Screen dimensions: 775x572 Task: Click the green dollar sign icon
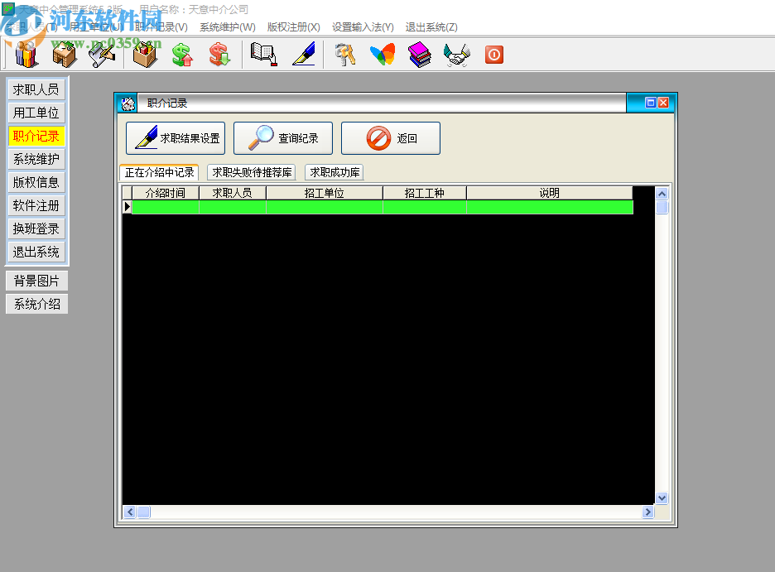(x=182, y=55)
